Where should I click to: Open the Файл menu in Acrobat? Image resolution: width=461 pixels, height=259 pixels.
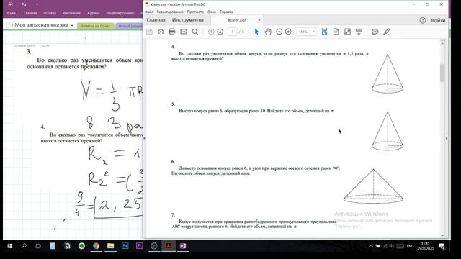149,12
